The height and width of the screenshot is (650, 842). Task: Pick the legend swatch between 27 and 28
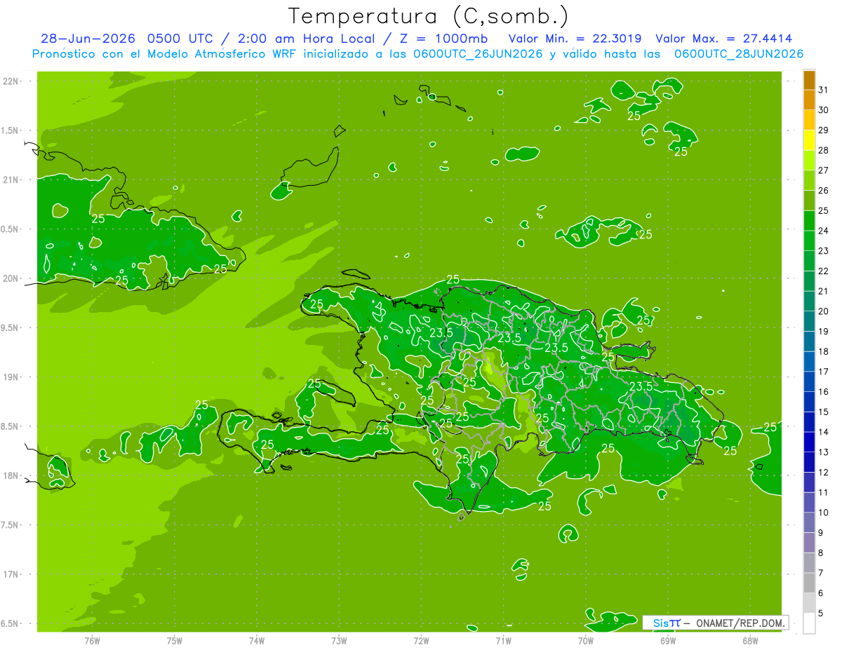pyautogui.click(x=809, y=160)
